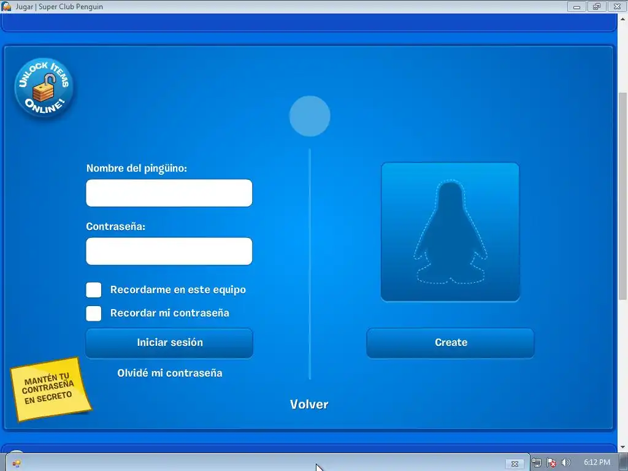Enable the Recordar mi contraseña checkbox
Image resolution: width=628 pixels, height=471 pixels.
94,313
